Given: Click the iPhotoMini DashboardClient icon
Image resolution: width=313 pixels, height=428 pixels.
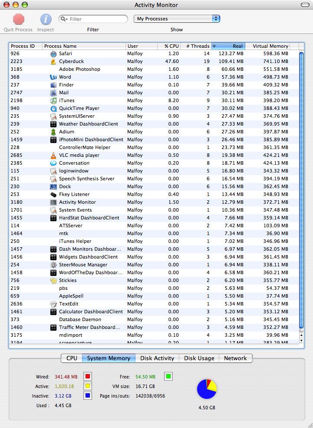Looking at the screenshot, I should 53,140.
